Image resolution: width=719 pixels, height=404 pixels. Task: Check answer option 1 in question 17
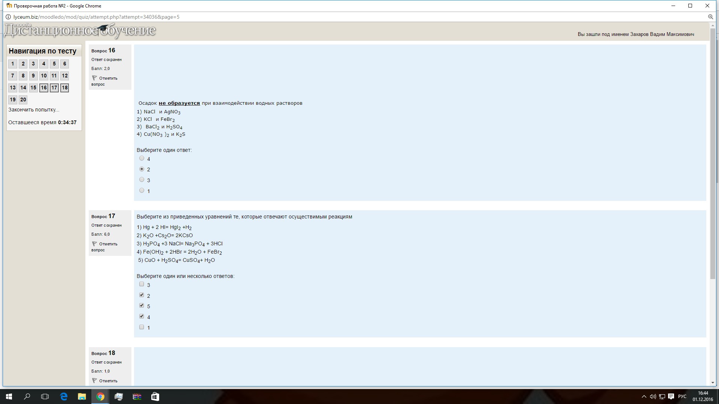(142, 327)
